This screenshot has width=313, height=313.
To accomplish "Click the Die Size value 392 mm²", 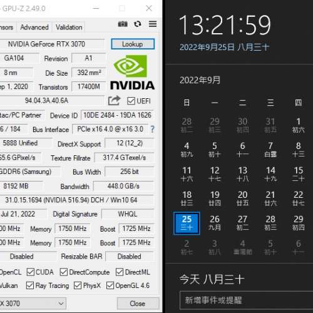I will (89, 73).
